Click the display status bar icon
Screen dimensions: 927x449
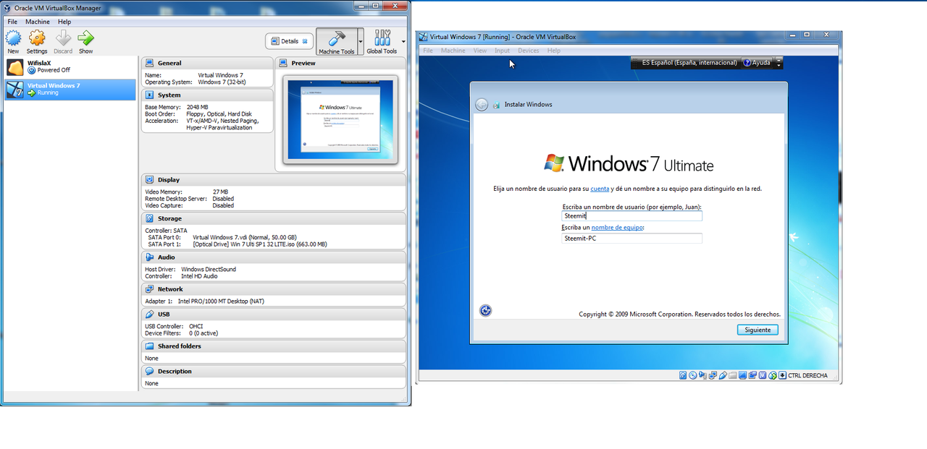pyautogui.click(x=742, y=375)
